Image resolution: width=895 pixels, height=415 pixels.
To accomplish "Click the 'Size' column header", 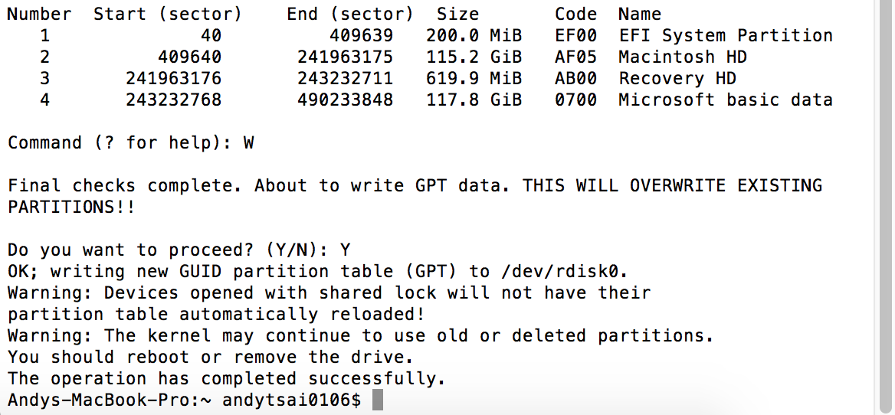I will coord(457,15).
